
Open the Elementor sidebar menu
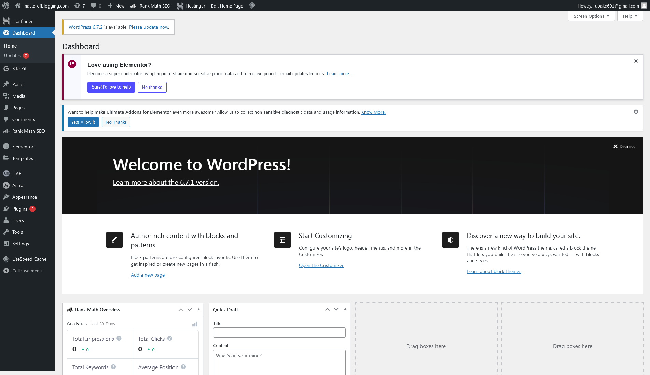point(27,147)
